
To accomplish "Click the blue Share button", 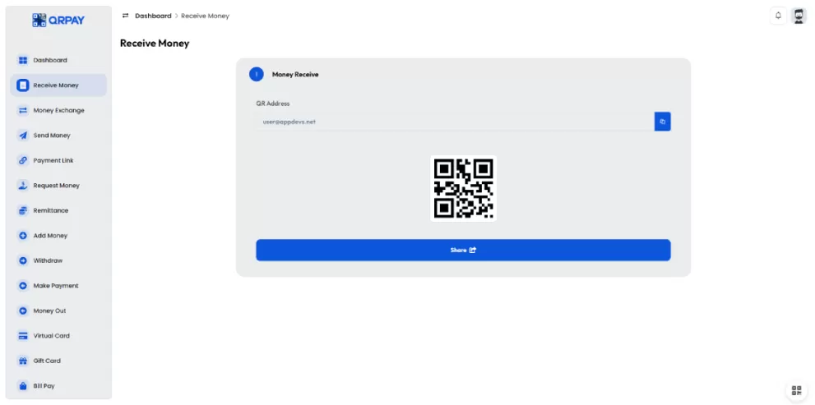I will click(x=463, y=250).
